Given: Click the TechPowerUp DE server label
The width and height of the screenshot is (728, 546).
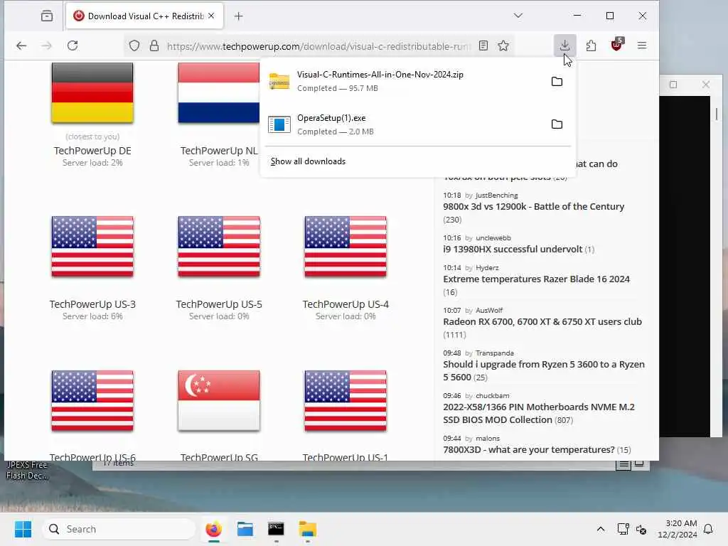Looking at the screenshot, I should (92, 151).
